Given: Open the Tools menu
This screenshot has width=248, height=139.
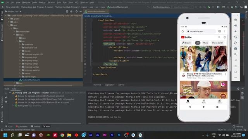Looking at the screenshot, I should point(71,2).
